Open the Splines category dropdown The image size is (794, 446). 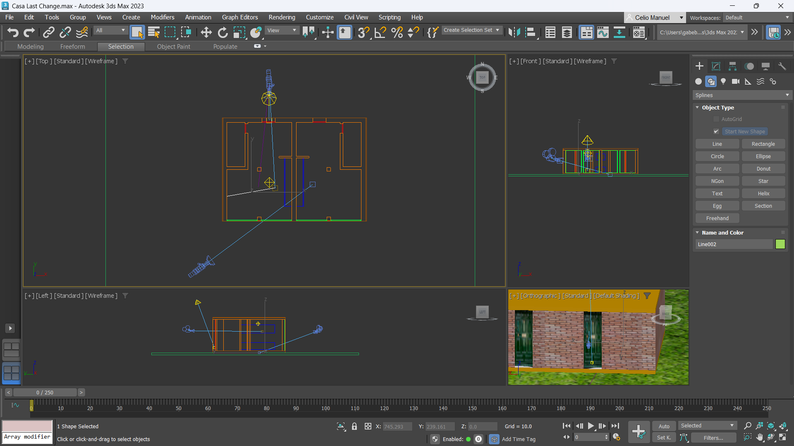(741, 95)
